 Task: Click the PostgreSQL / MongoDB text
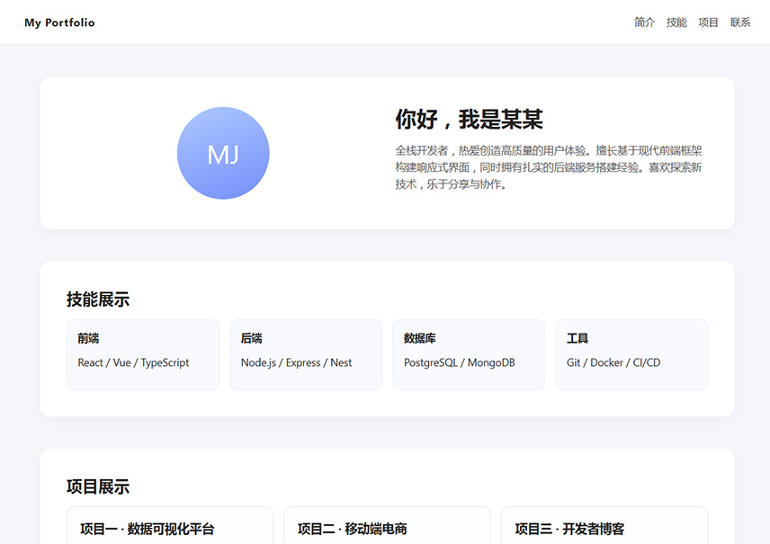[x=459, y=363]
